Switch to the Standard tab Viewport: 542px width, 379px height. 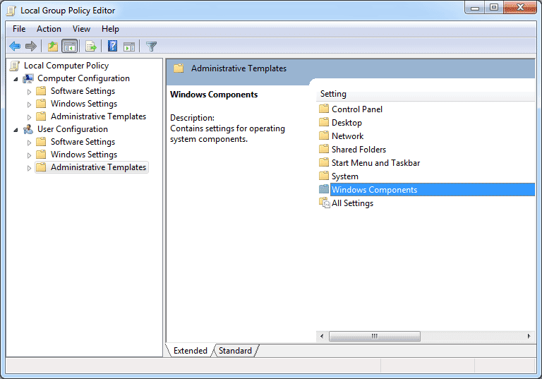(x=235, y=350)
